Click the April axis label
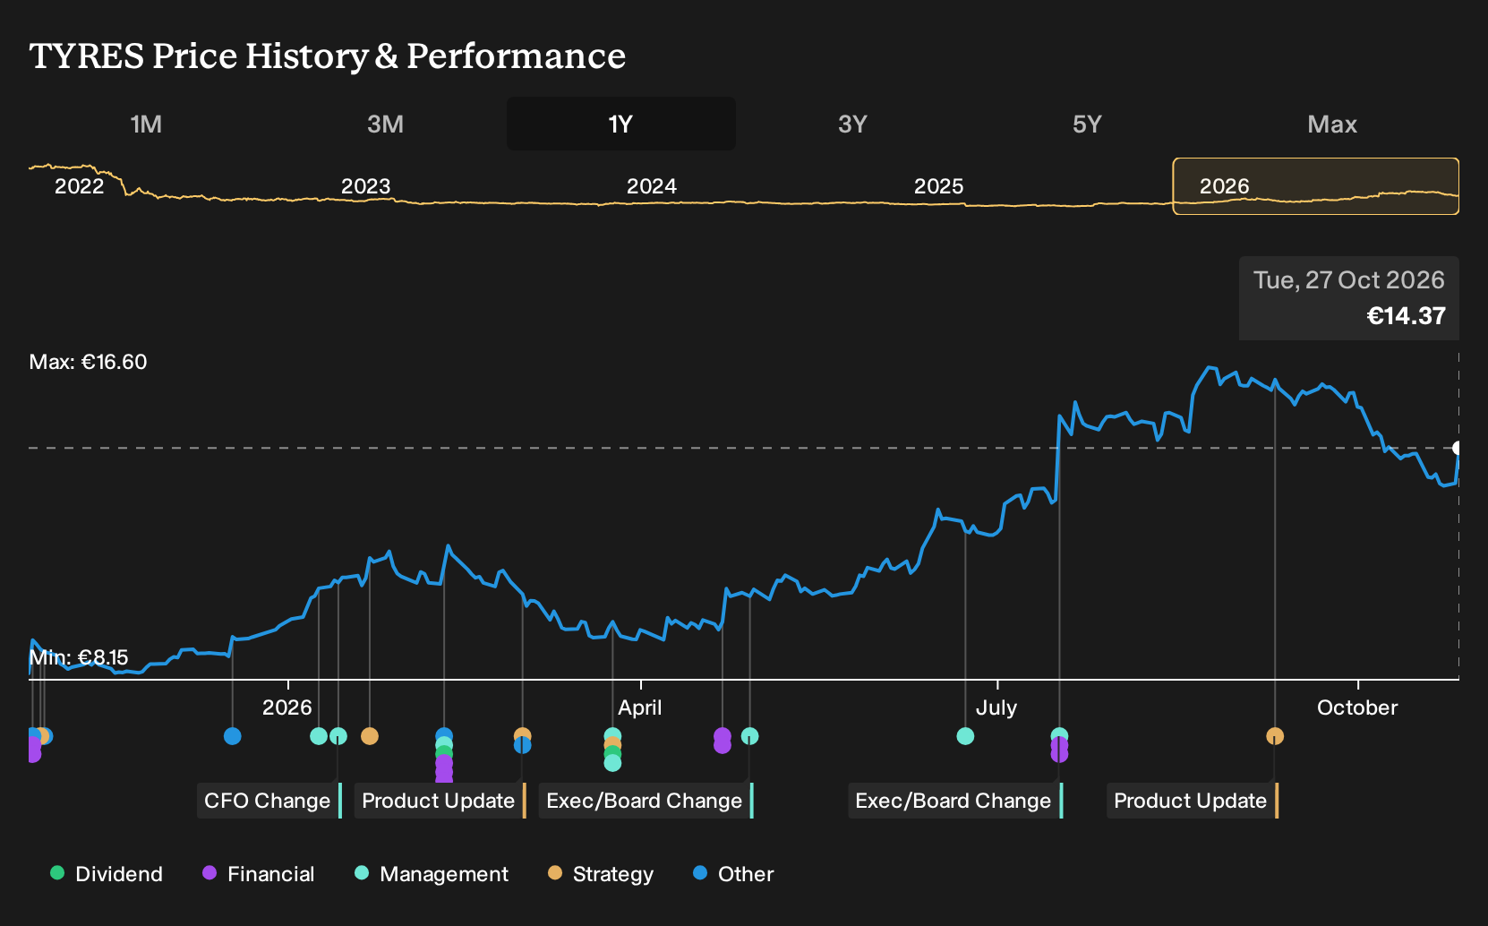This screenshot has height=926, width=1488. (x=640, y=707)
